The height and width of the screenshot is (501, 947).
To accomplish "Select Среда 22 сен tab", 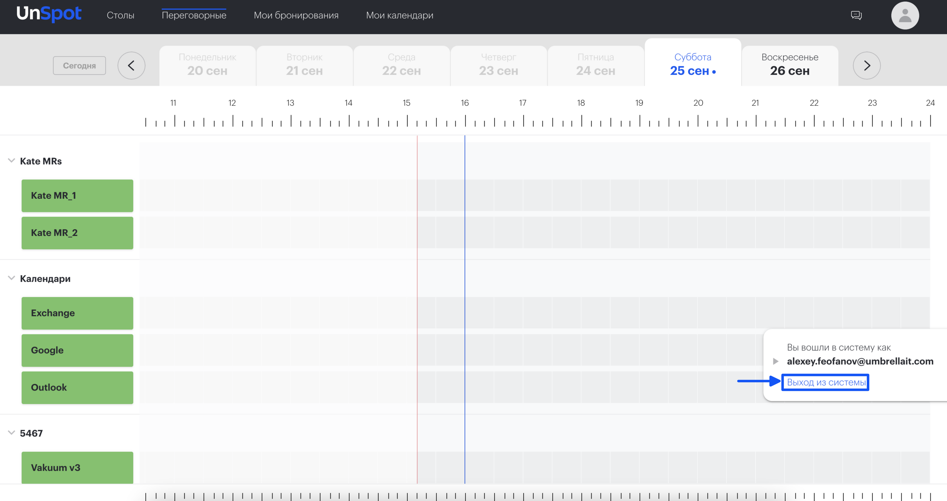I will click(401, 65).
